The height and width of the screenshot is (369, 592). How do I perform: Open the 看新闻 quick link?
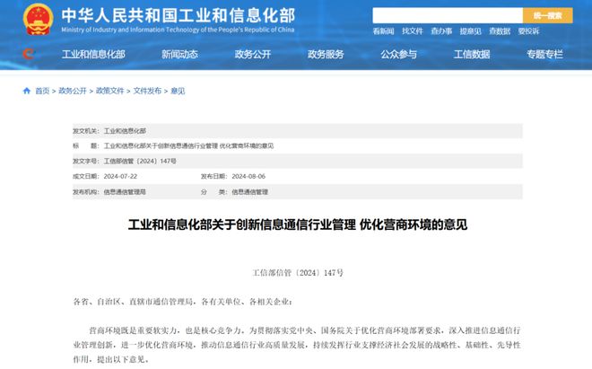click(383, 31)
